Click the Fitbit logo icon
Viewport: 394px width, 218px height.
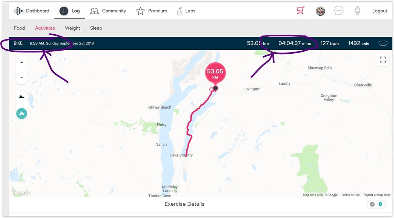click(18, 11)
